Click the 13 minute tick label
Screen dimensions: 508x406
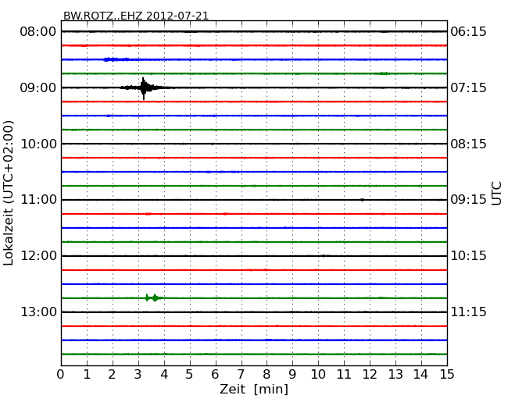[395, 375]
